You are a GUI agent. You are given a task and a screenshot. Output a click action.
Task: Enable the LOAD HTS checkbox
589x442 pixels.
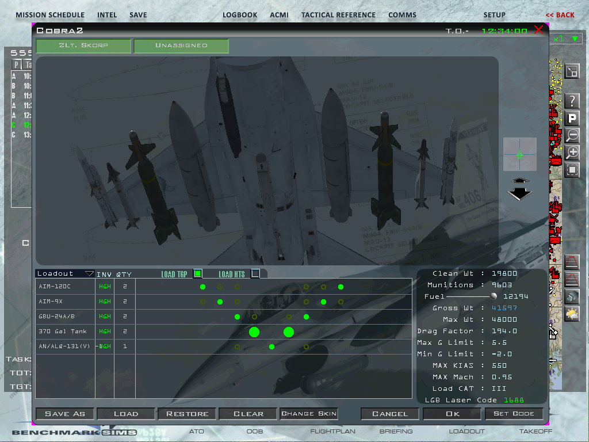[255, 273]
